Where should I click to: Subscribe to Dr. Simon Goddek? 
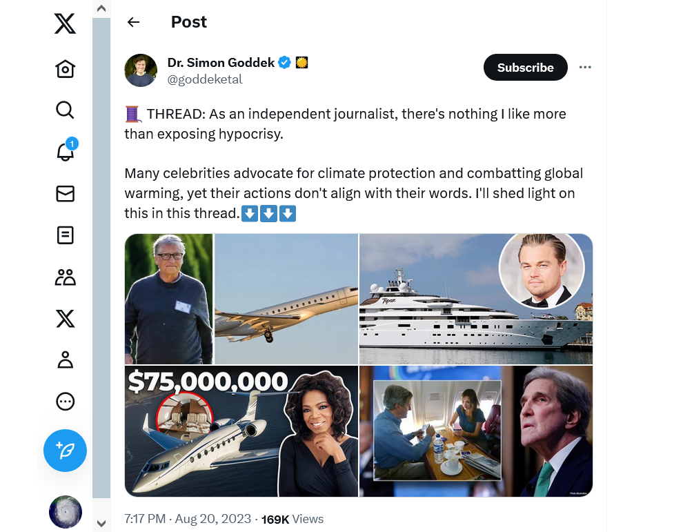(x=525, y=68)
